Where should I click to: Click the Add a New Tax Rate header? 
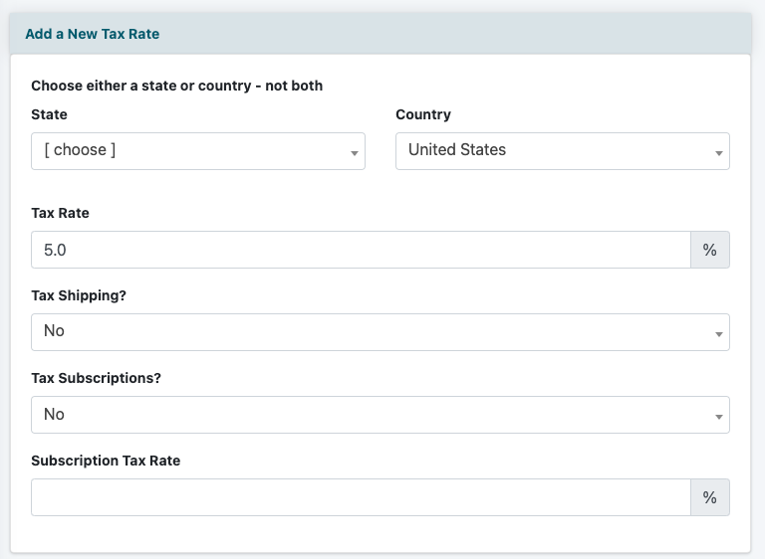tap(93, 34)
